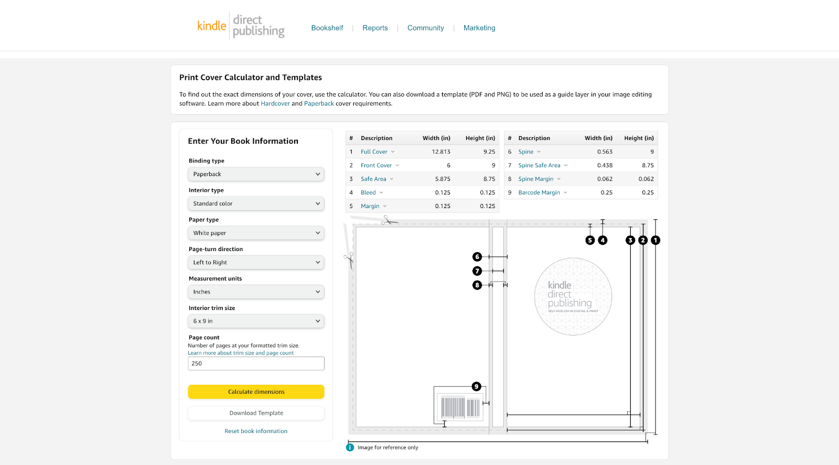This screenshot has width=839, height=465.
Task: Expand the Full Cover description row
Action: (378, 152)
